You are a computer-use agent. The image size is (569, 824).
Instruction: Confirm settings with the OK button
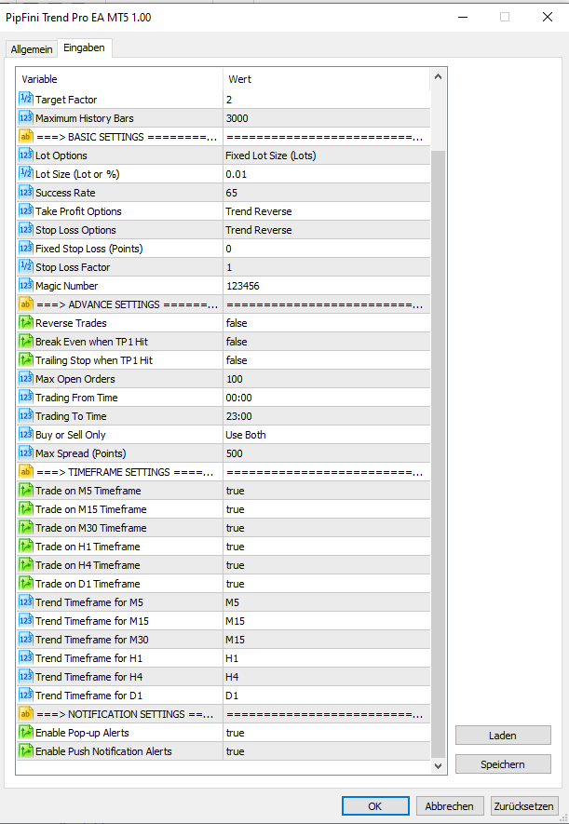[375, 805]
